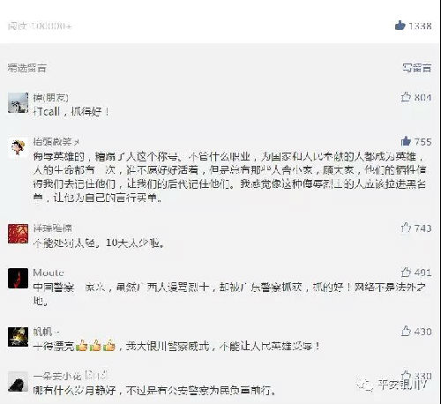Select the 帆帆 username
Screen dimensions: 441x404
[43, 332]
